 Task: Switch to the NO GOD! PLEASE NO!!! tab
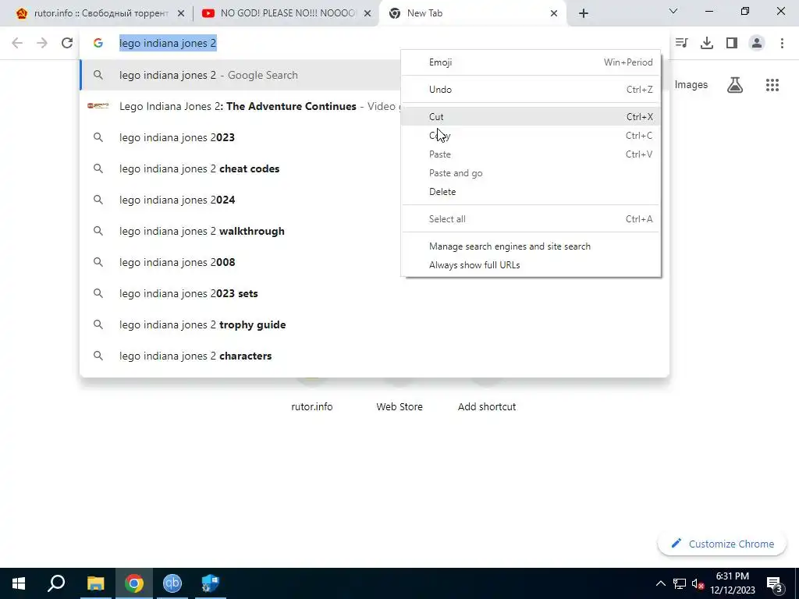coord(286,13)
